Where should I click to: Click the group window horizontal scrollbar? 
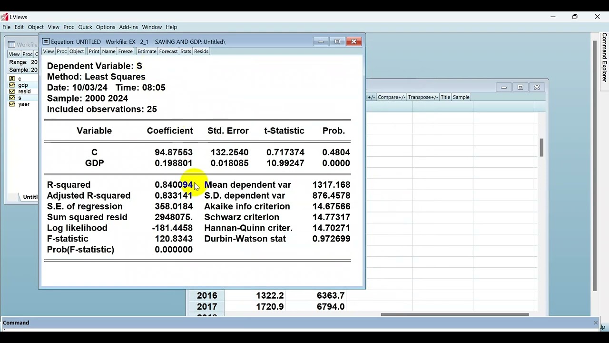(455, 314)
